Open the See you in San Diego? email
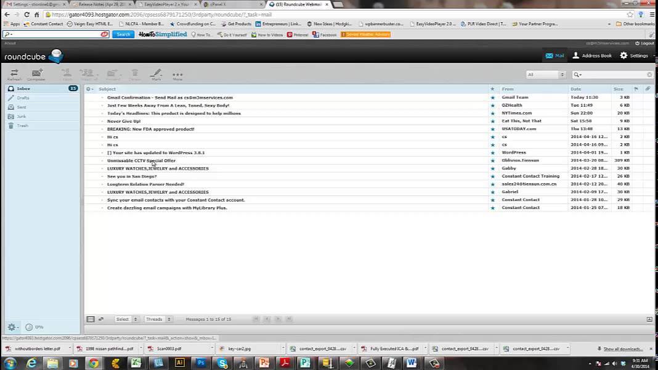This screenshot has width=658, height=370. click(132, 176)
